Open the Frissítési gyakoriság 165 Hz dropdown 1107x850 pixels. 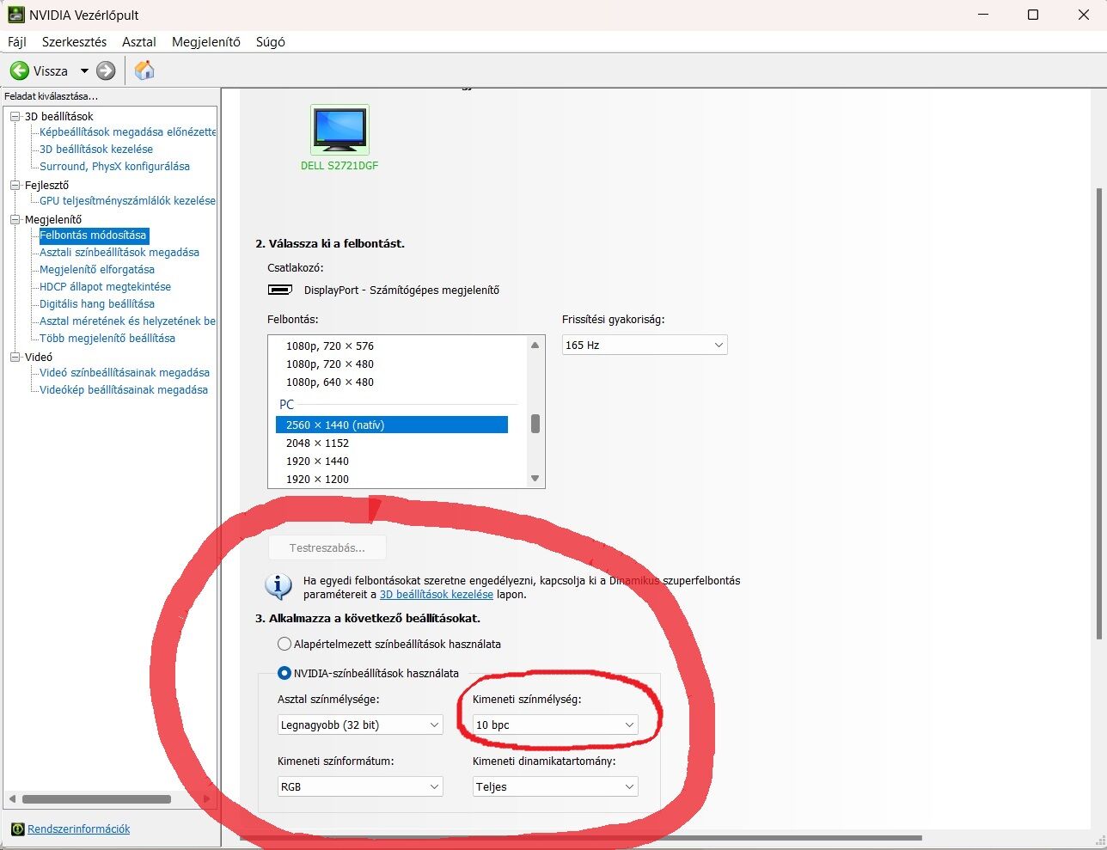(645, 345)
